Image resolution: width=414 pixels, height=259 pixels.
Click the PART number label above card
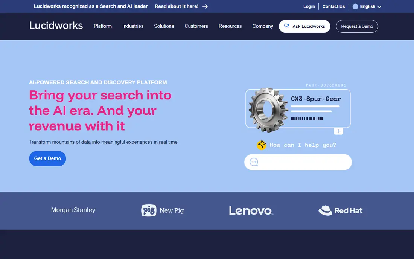pos(326,85)
